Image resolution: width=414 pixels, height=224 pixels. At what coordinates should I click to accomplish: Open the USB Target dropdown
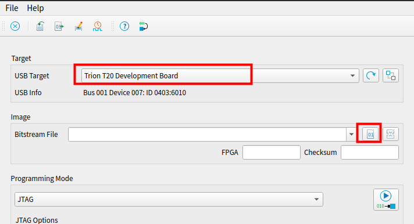point(220,76)
